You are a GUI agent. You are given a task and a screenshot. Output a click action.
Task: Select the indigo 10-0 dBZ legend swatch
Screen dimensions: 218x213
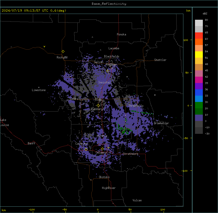click(x=199, y=118)
